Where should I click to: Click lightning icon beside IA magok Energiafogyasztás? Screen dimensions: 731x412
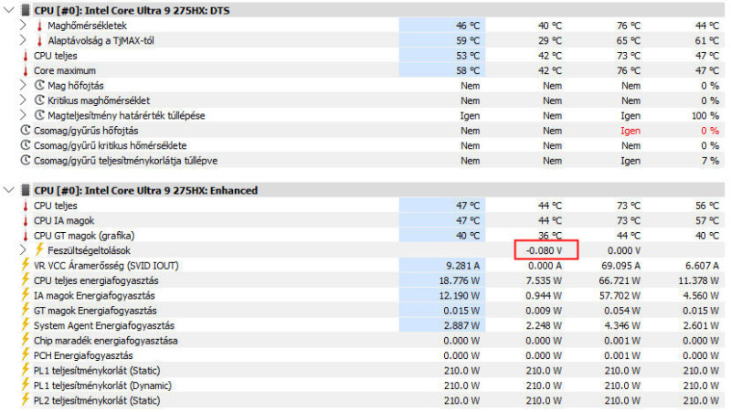[x=26, y=294]
